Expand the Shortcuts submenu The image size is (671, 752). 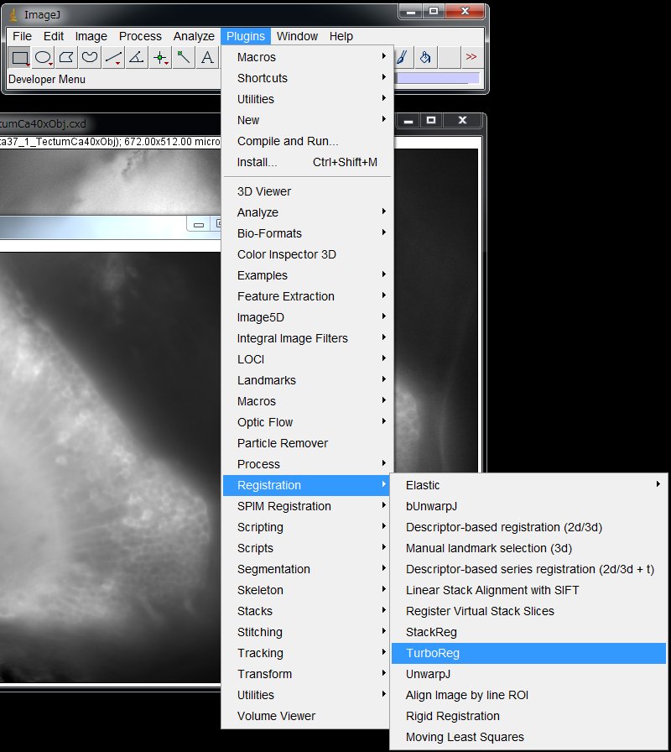coord(307,78)
